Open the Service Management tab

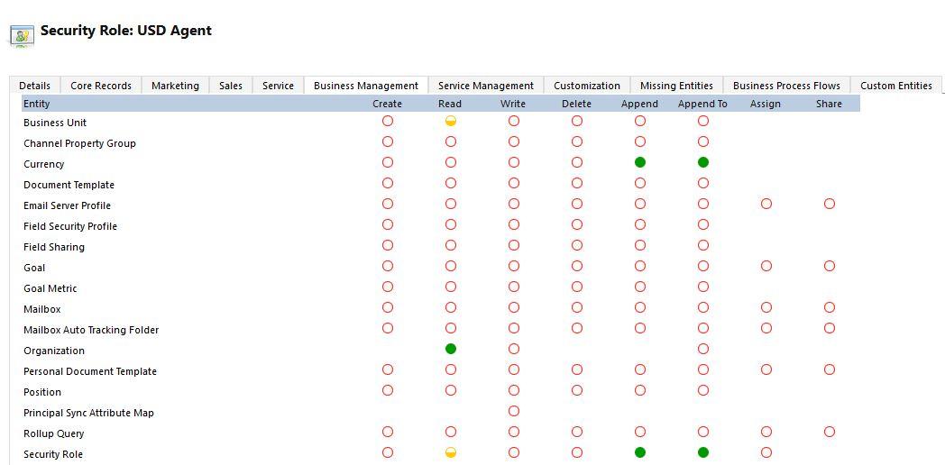(486, 86)
